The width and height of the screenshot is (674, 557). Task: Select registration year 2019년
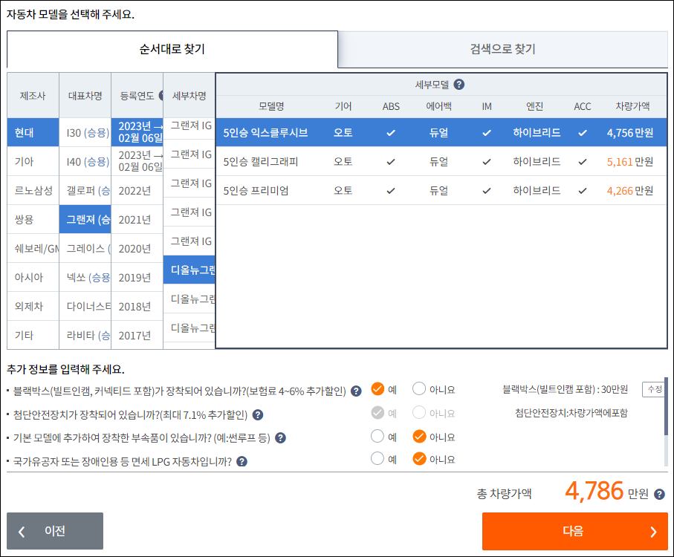[x=137, y=278]
